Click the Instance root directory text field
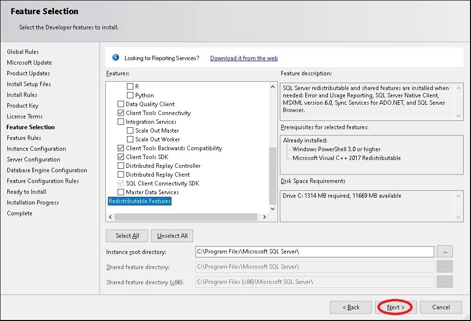The height and width of the screenshot is (321, 471). coord(315,252)
